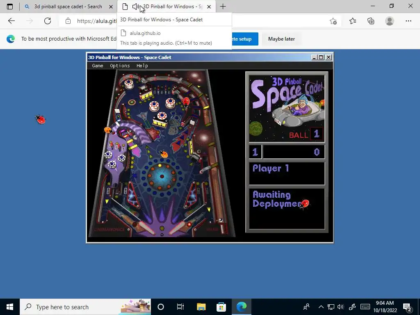
Task: Click the BALL 1 counter
Action: pyautogui.click(x=306, y=134)
